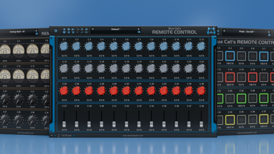Click the pencil edit icon in toolbar

[x=78, y=32]
